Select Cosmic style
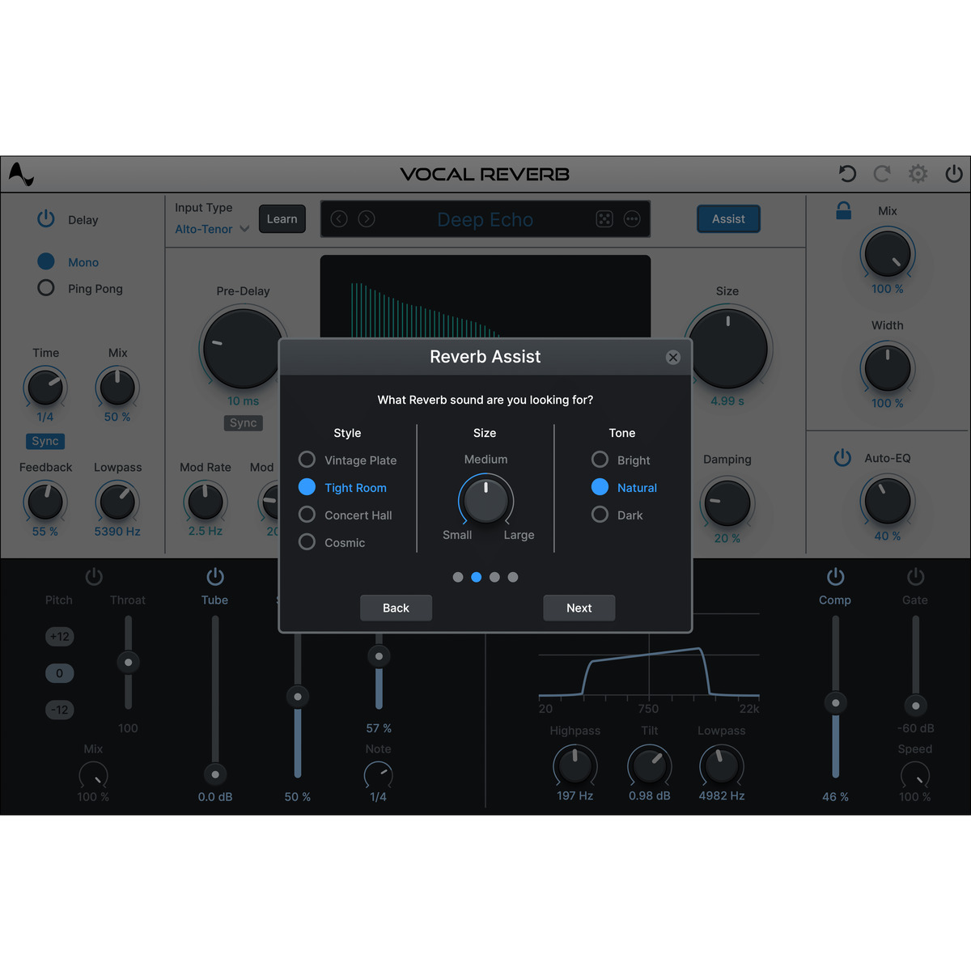 [x=307, y=542]
